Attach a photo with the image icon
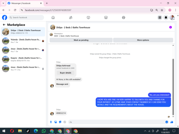179x134 pixels. pyautogui.click(x=55, y=122)
